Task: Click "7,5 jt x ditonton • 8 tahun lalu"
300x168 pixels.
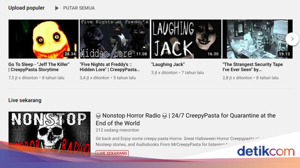Action: point(36,78)
